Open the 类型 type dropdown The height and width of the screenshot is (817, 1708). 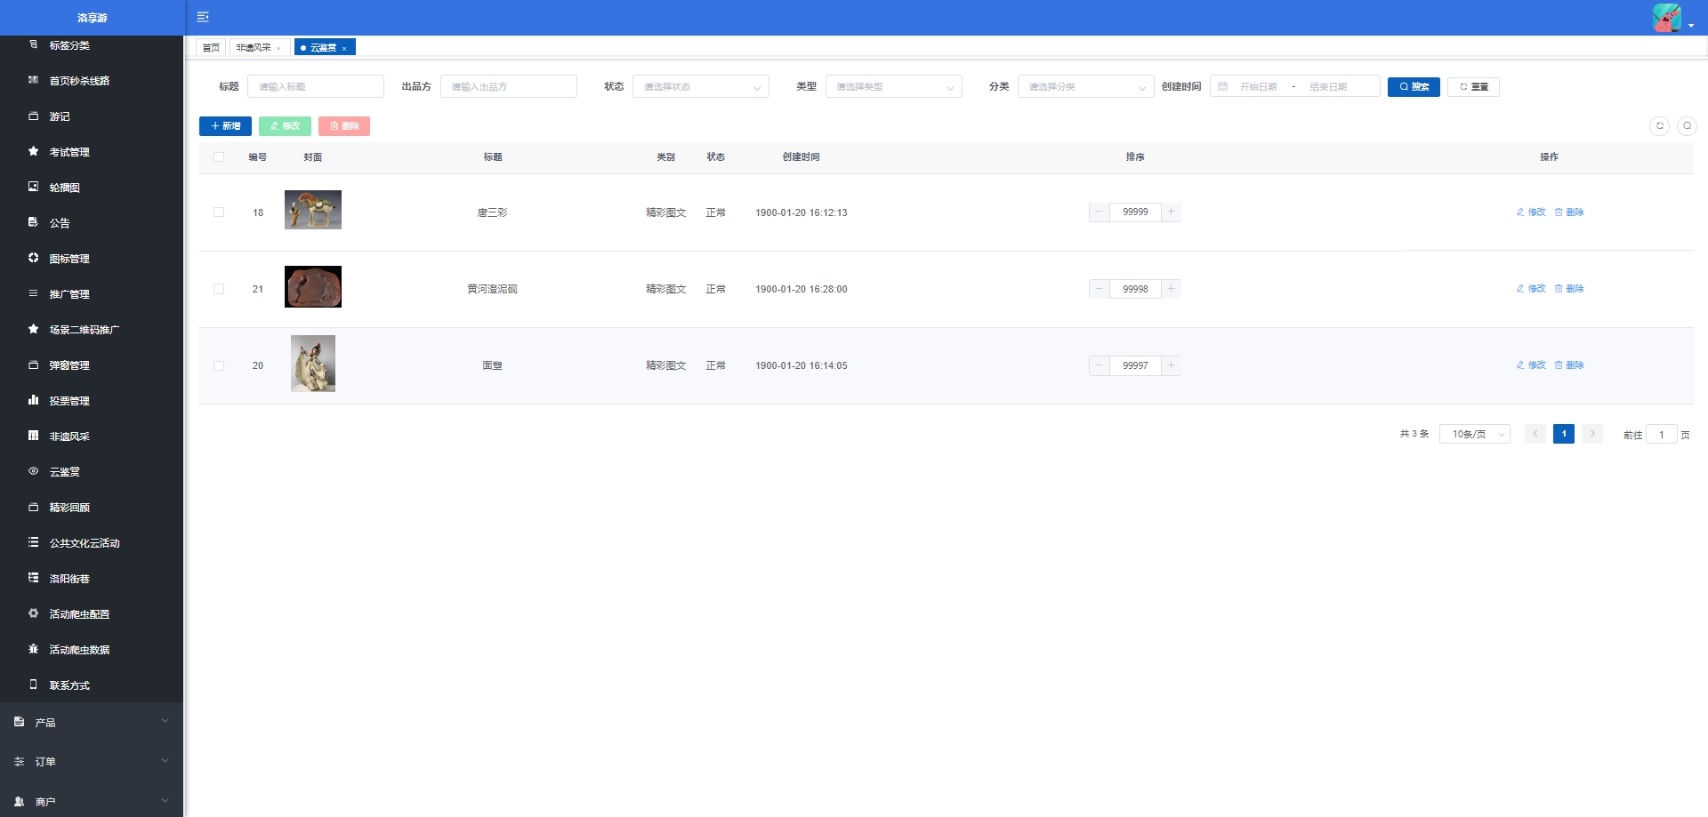click(x=893, y=87)
